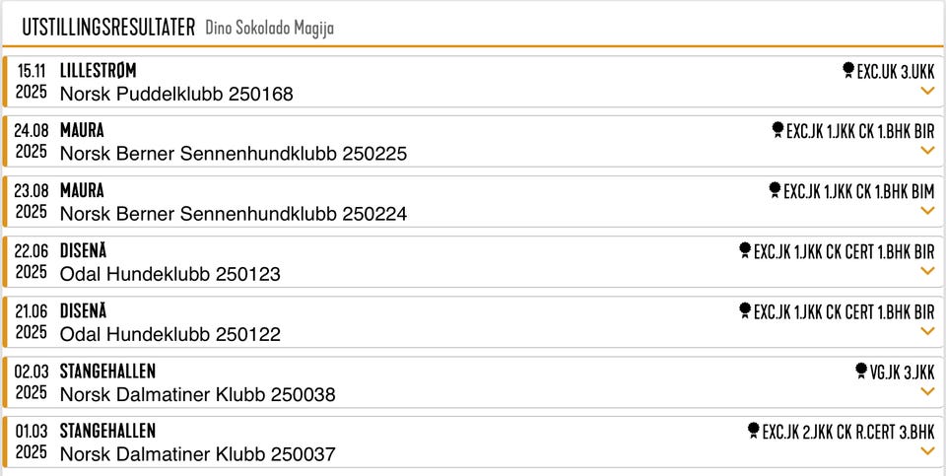
Task: Expand Norsk Dalmatiner Klubb 250038 chevron
Action: [x=927, y=391]
